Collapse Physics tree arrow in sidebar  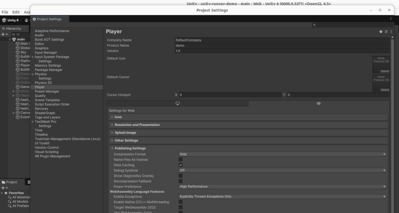tap(33, 74)
